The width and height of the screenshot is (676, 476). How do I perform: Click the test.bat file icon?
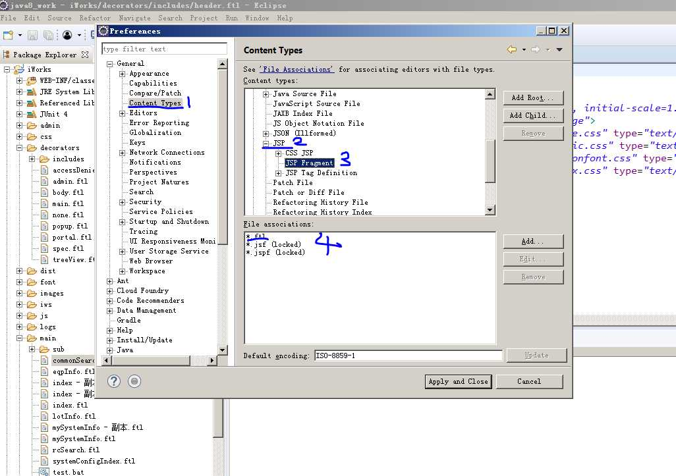tap(44, 472)
